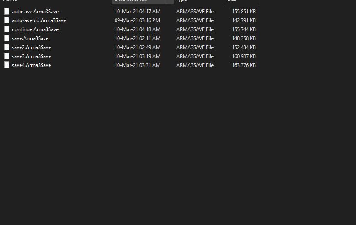Click the 09-Mar-21 03:16 PM date entry
Image resolution: width=356 pixels, height=225 pixels.
[137, 20]
